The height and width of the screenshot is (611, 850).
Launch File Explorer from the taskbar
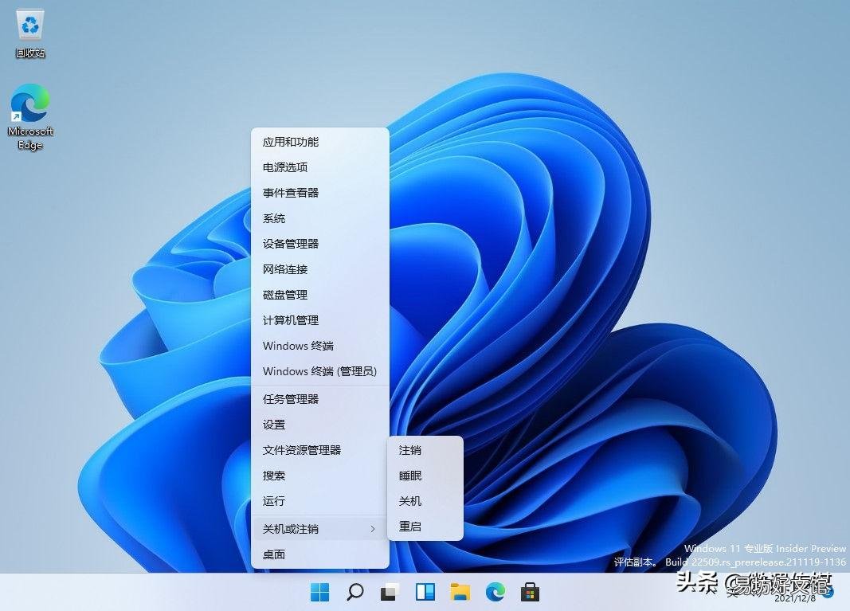pyautogui.click(x=460, y=592)
